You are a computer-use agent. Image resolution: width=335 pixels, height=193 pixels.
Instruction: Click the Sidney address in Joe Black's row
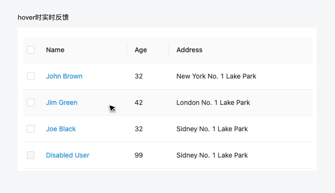212,129
